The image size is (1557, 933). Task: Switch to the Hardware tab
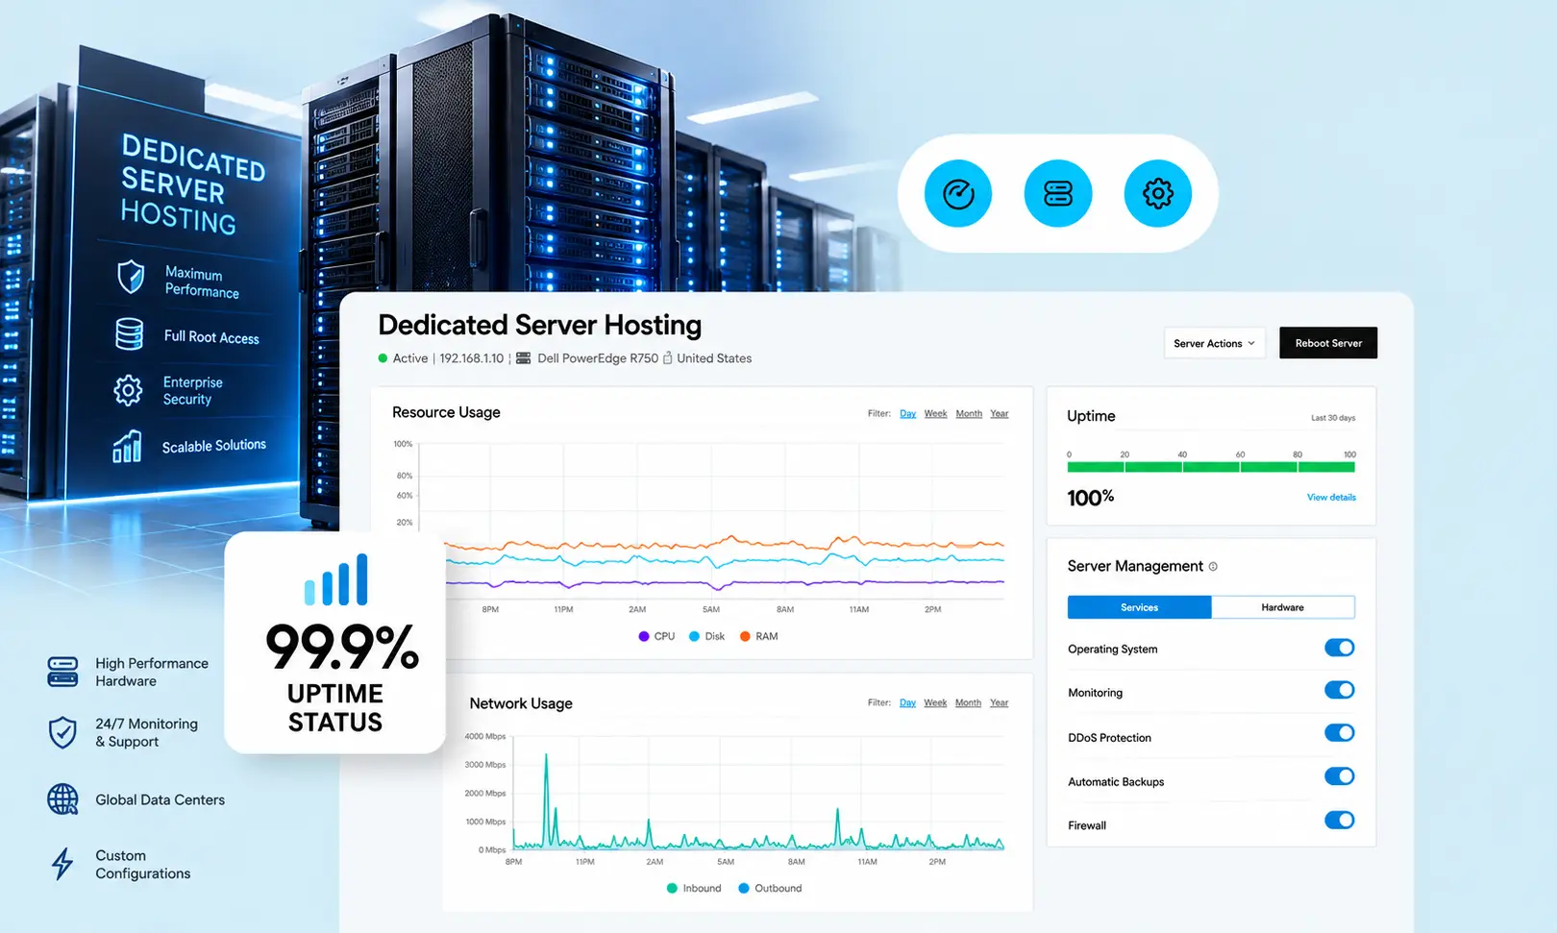pyautogui.click(x=1283, y=607)
